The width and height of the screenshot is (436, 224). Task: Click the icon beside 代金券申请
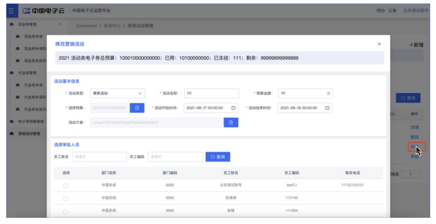coord(18,85)
